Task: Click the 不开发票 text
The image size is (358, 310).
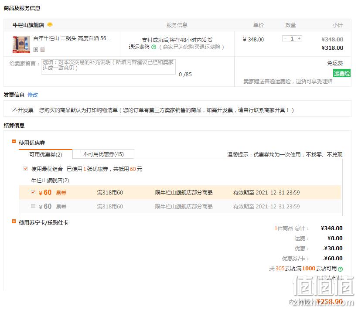Action: [23, 110]
